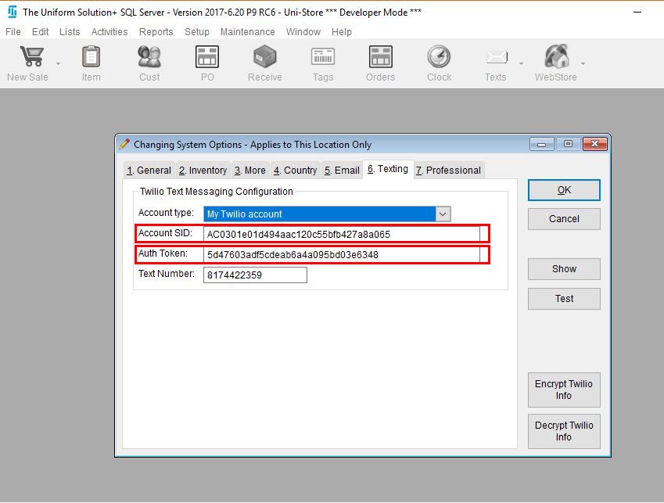
Task: Open the Cust customers icon
Action: click(149, 56)
